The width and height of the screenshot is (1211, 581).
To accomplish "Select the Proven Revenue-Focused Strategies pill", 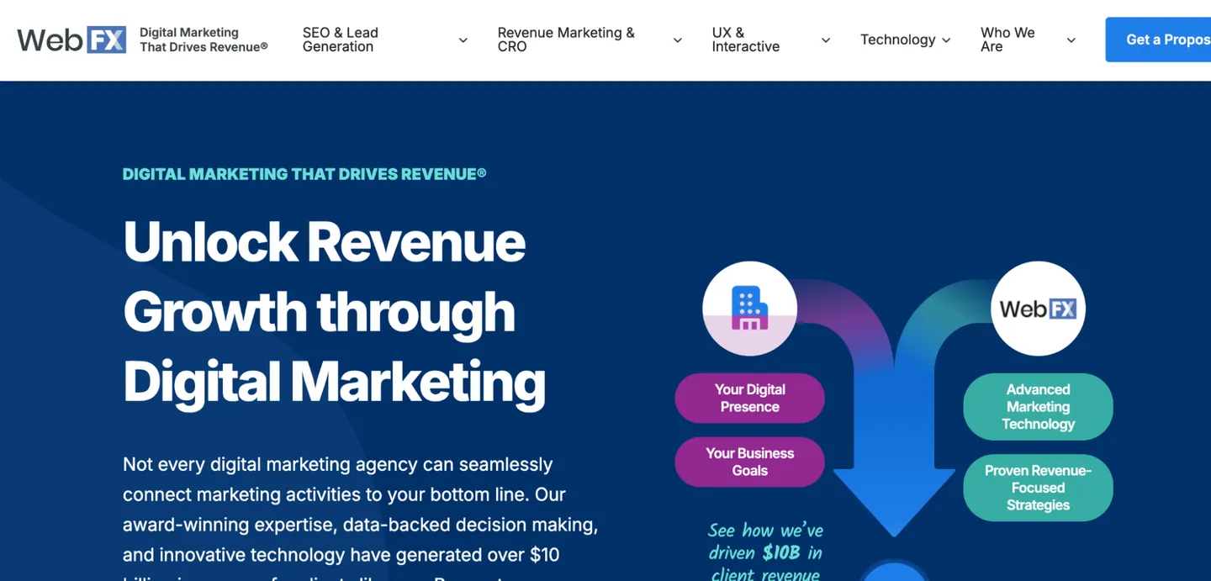I will coord(1038,488).
